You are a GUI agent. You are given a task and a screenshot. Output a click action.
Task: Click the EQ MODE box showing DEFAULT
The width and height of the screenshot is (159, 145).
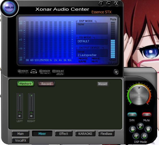click(92, 42)
